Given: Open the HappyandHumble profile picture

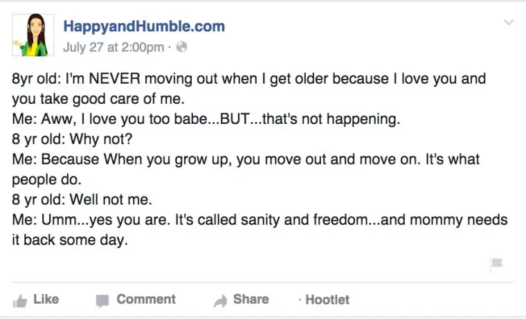Looking at the screenshot, I should [33, 35].
